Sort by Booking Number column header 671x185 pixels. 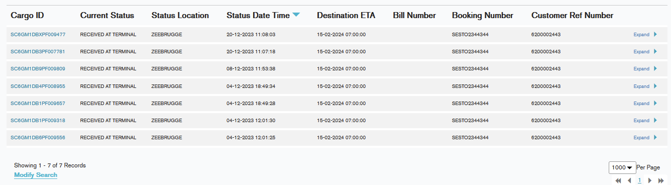point(483,16)
